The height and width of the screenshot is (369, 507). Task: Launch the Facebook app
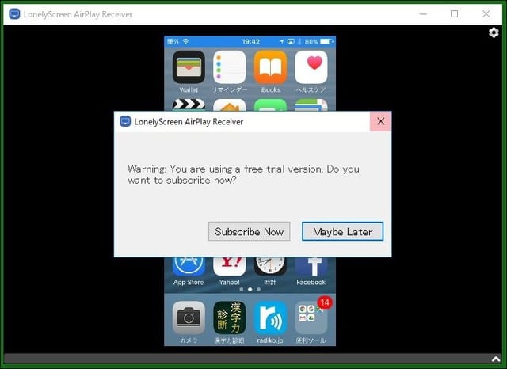point(311,265)
